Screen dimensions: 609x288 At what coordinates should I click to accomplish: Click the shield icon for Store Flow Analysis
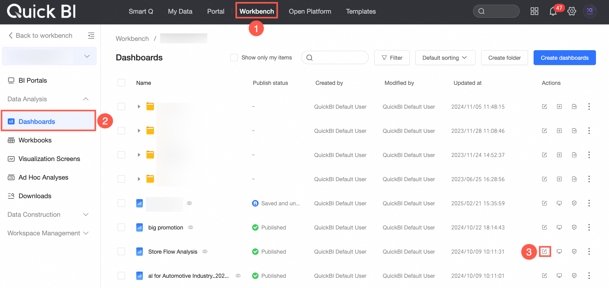[x=574, y=251]
